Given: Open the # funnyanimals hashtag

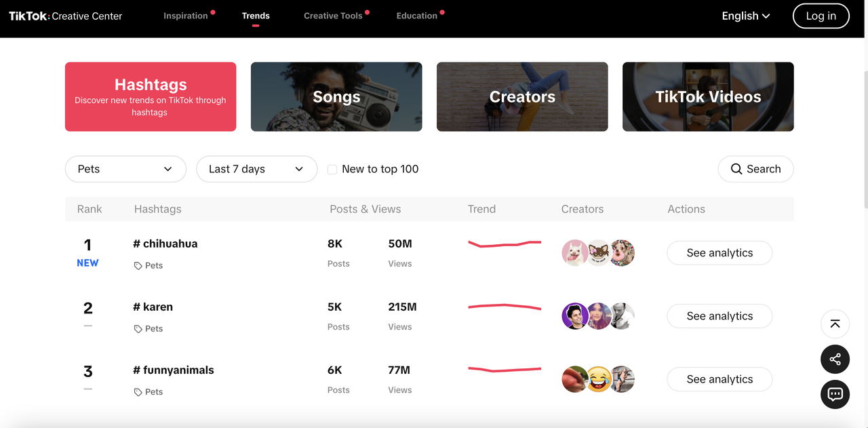Looking at the screenshot, I should (x=174, y=370).
